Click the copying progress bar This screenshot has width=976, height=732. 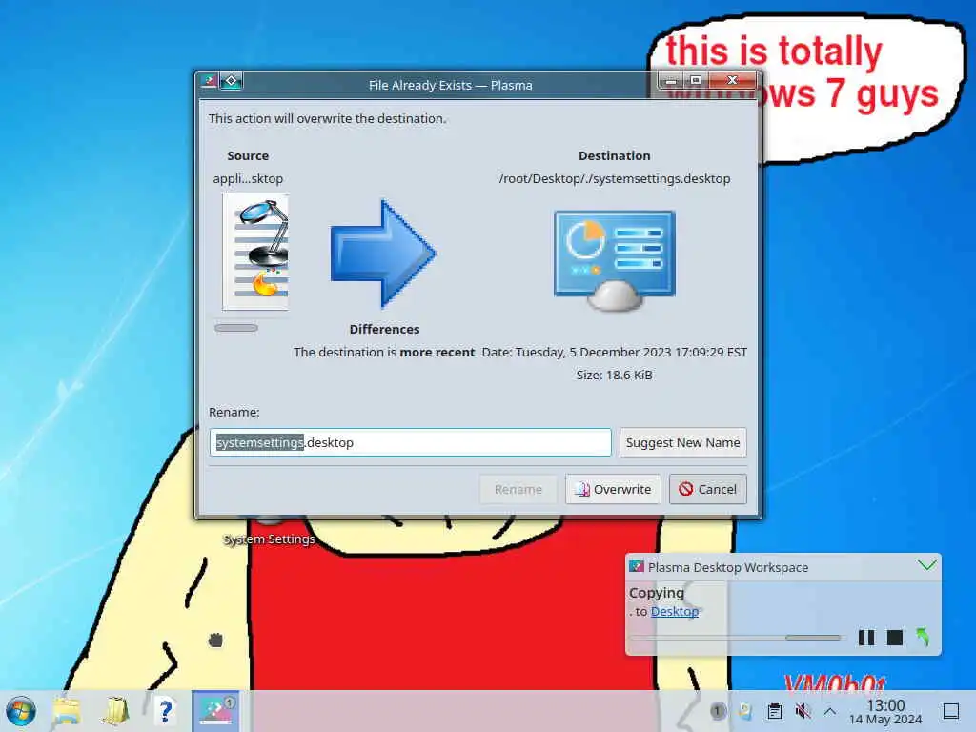point(736,638)
